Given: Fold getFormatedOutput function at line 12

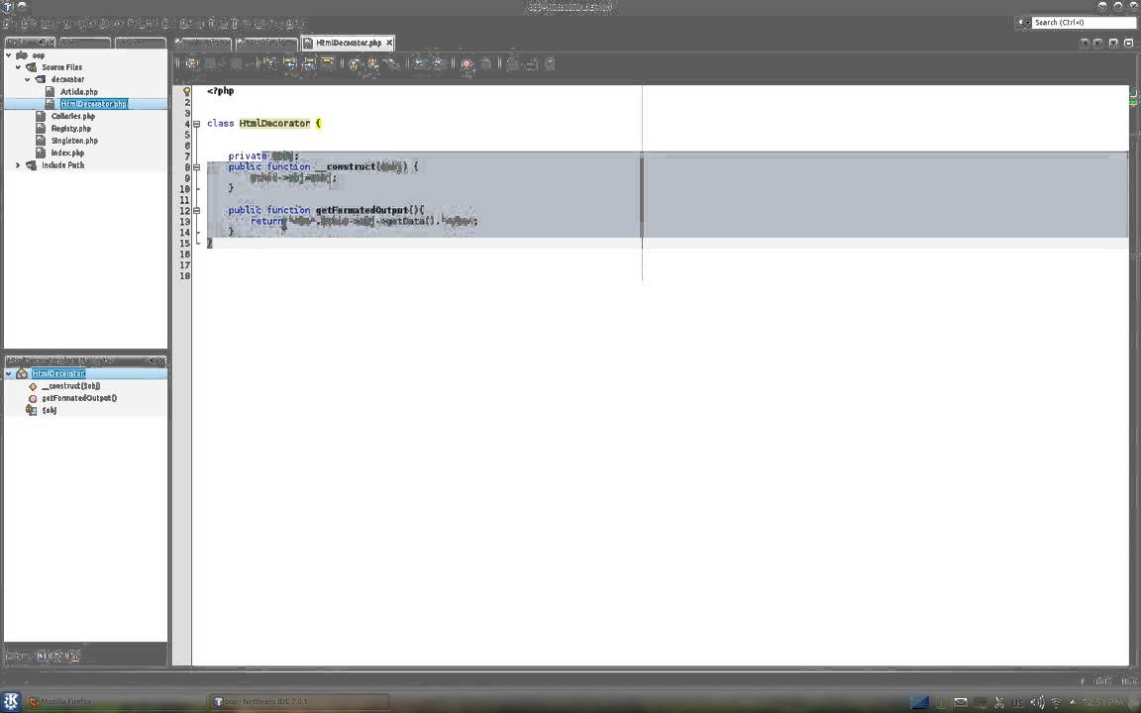Looking at the screenshot, I should click(x=196, y=211).
